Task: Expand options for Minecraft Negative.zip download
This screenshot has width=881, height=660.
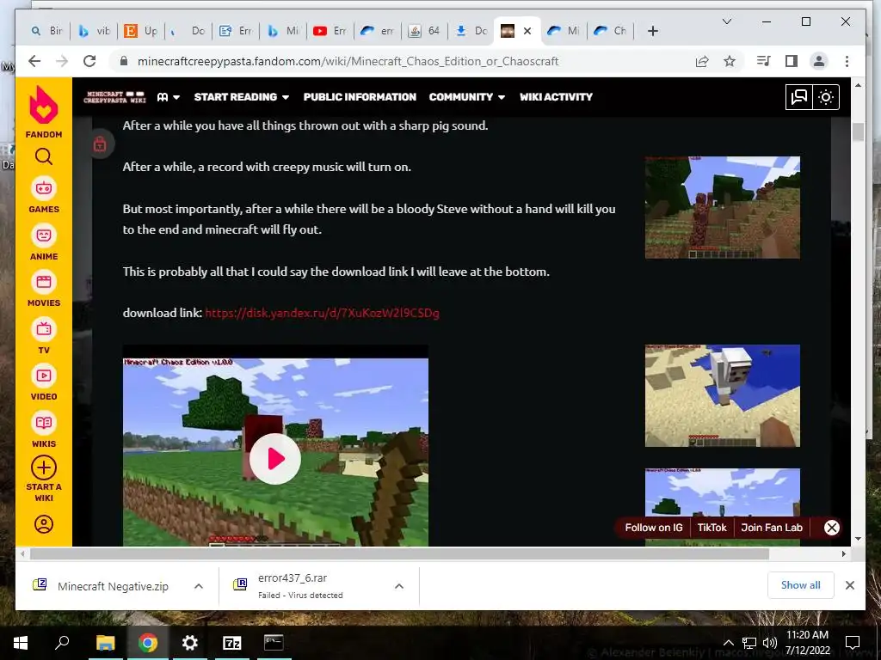Action: coord(199,586)
